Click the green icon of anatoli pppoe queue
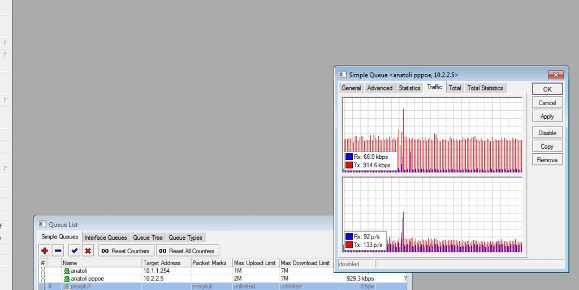 point(67,279)
